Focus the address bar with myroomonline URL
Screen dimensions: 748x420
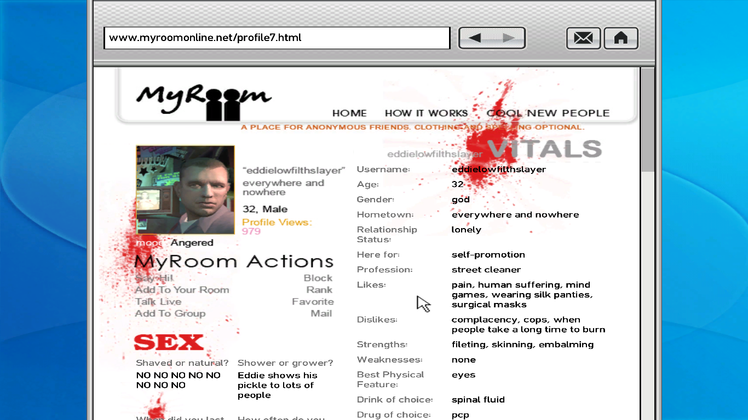coord(277,38)
